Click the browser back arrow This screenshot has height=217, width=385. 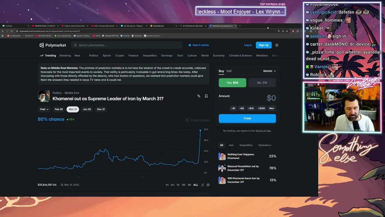tap(3, 31)
